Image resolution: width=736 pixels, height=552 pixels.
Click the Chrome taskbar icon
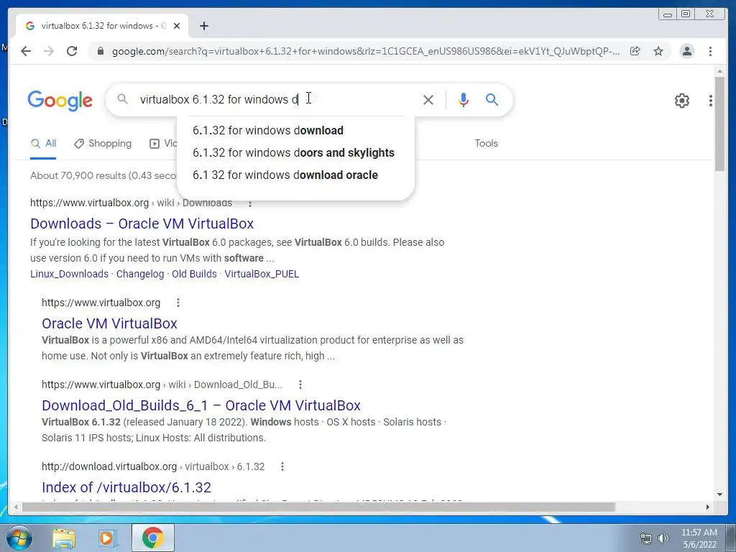click(x=152, y=538)
